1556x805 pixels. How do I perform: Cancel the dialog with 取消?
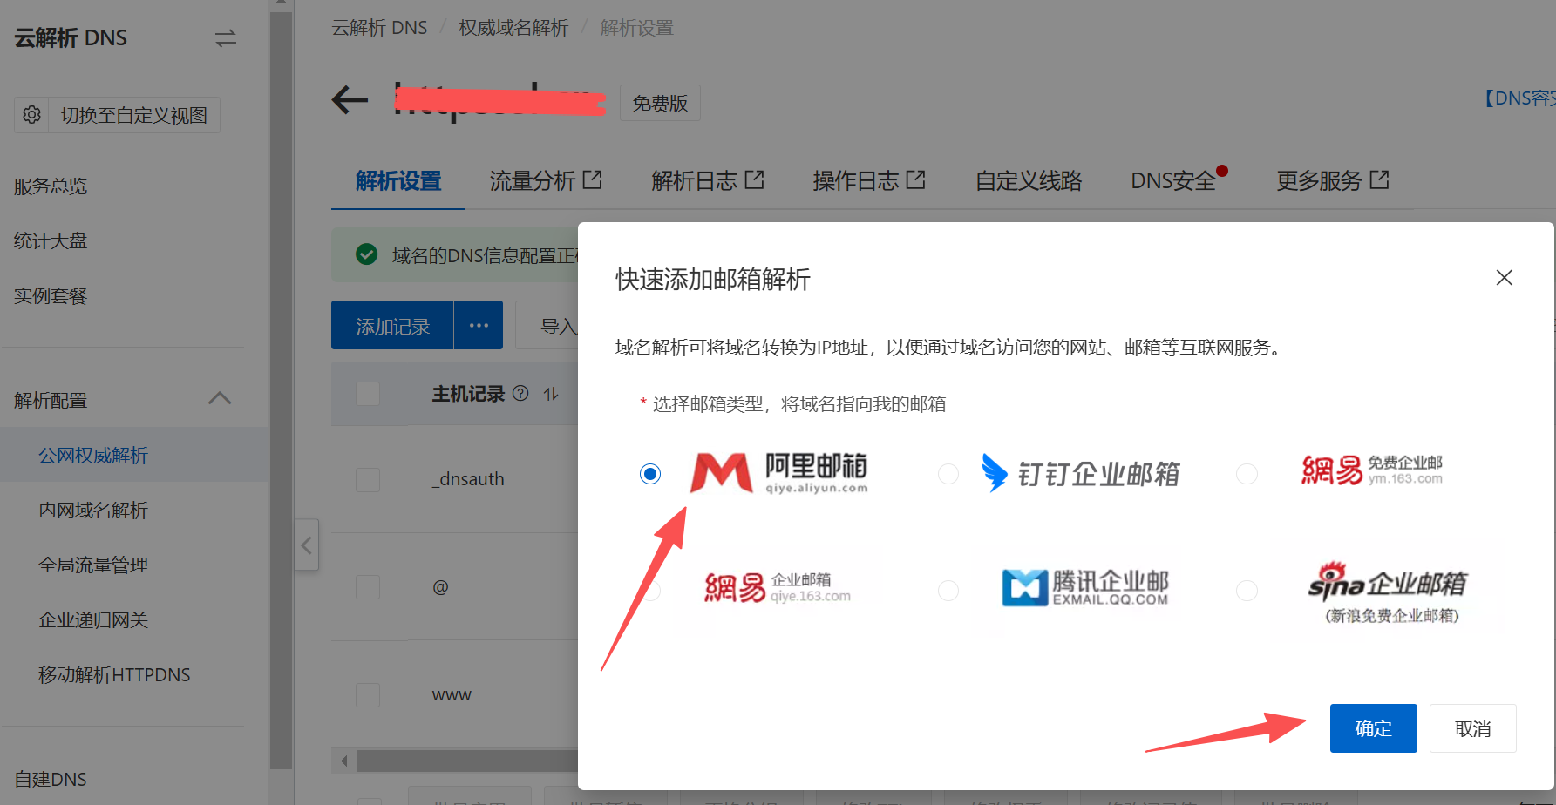tap(1473, 728)
